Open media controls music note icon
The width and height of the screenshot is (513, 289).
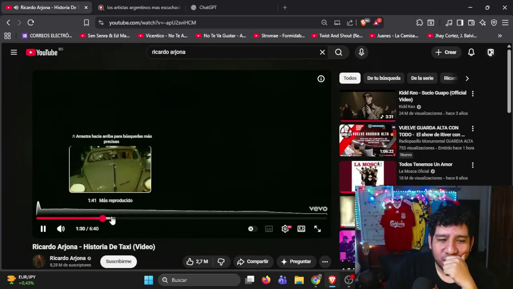449,23
